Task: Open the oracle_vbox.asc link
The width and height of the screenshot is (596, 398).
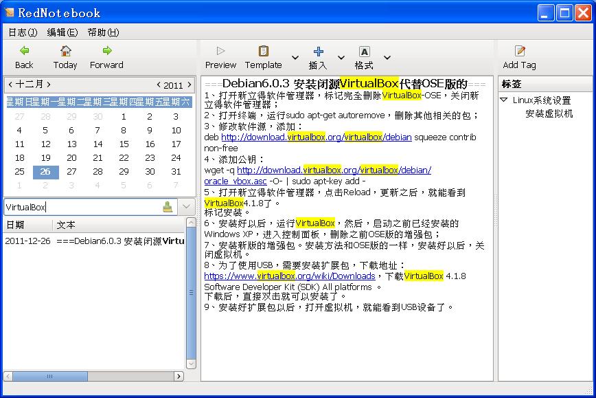Action: [236, 181]
